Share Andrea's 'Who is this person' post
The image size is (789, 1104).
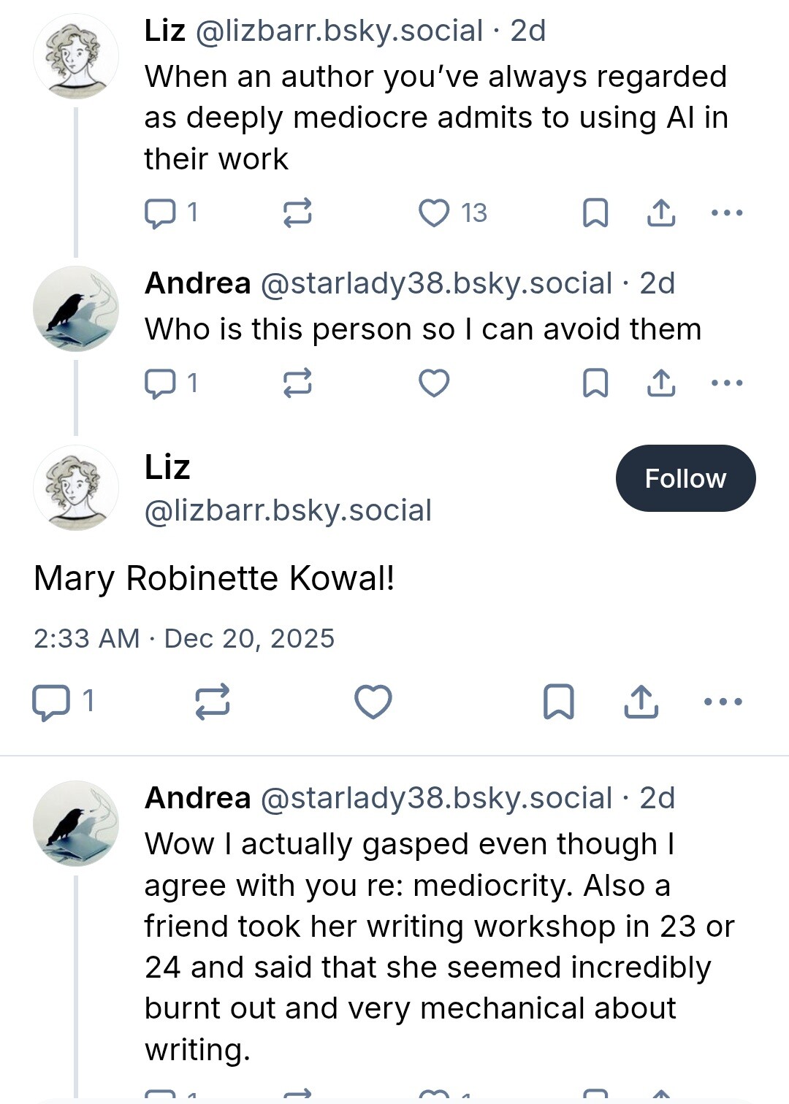coord(661,383)
